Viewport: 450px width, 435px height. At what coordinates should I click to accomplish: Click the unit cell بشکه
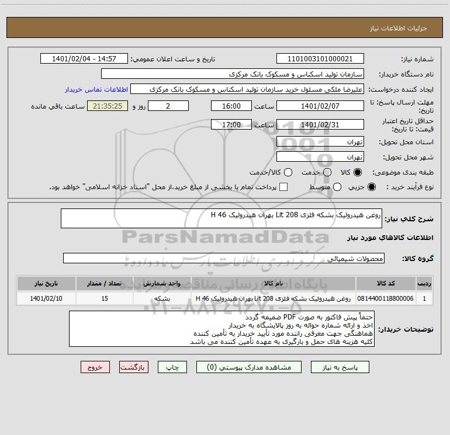click(x=162, y=298)
